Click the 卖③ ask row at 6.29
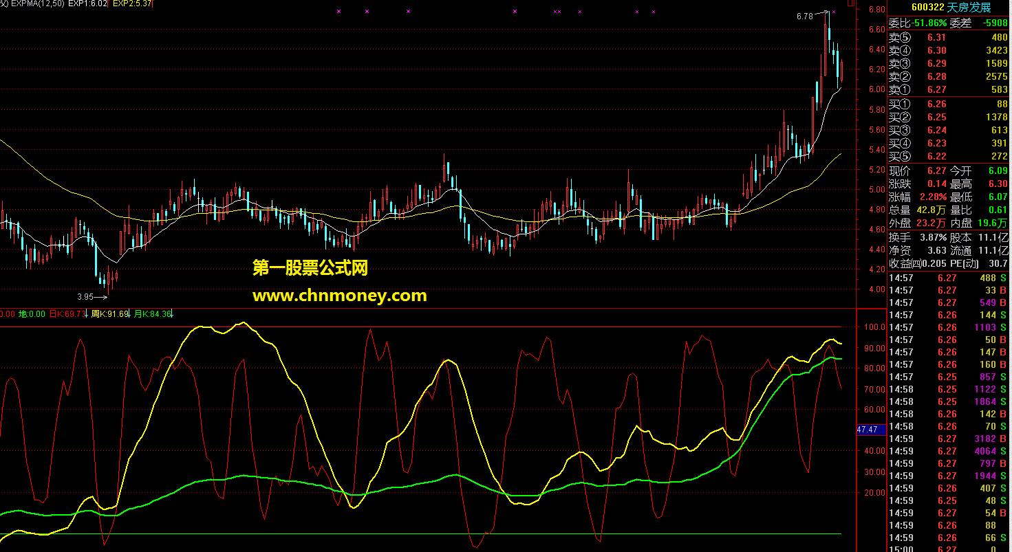The width and height of the screenshot is (1012, 552). click(949, 63)
